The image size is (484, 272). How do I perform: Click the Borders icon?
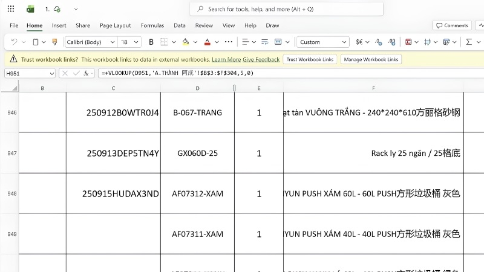point(164,42)
